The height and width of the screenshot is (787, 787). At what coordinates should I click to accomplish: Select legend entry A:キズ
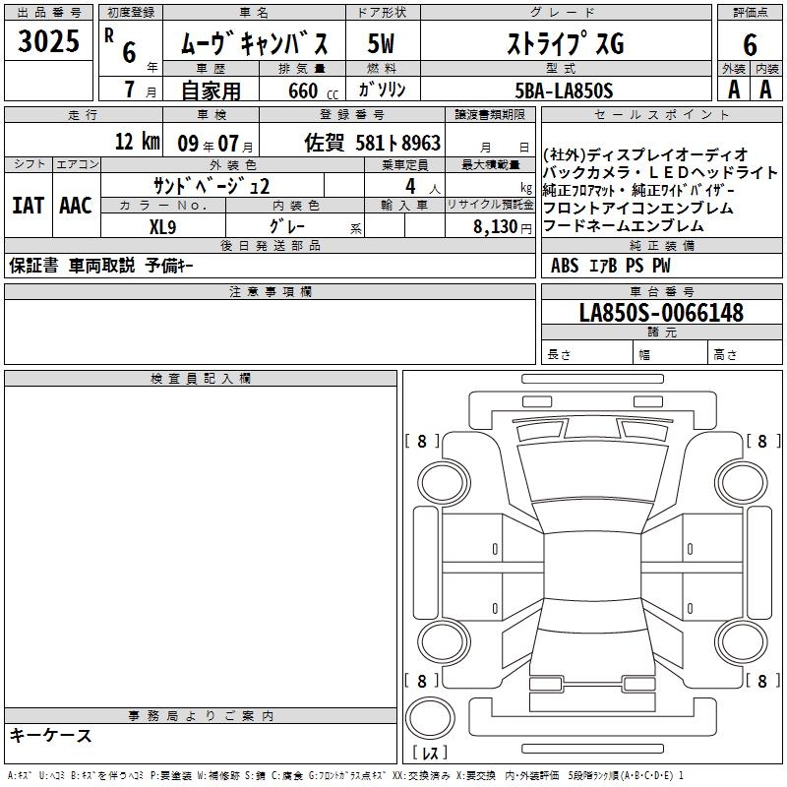point(20,776)
